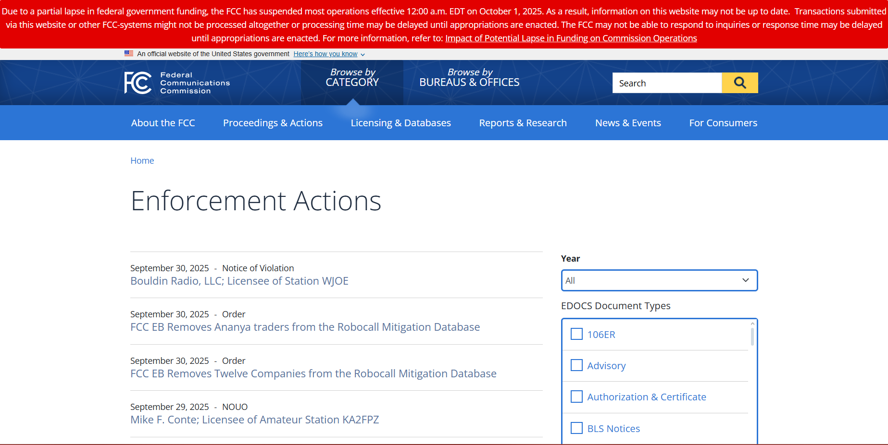This screenshot has width=888, height=445.
Task: Open Licensing & Databases menu
Action: click(400, 123)
